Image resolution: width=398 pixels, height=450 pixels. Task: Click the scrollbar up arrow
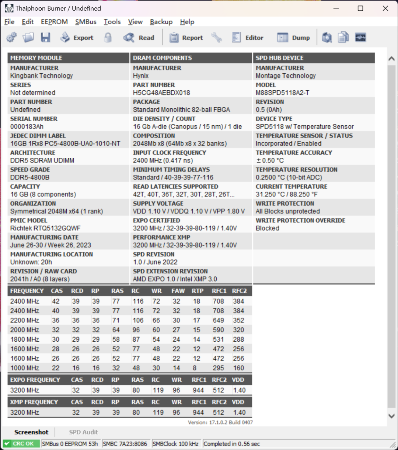(x=392, y=59)
